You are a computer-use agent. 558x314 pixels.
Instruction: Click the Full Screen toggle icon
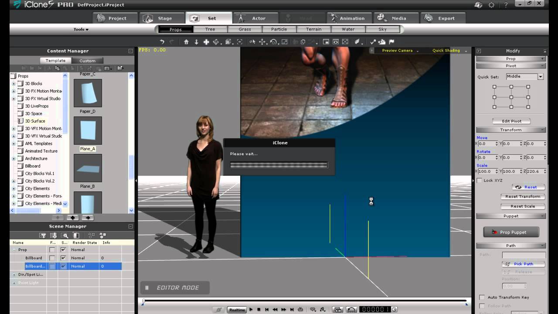point(345,42)
